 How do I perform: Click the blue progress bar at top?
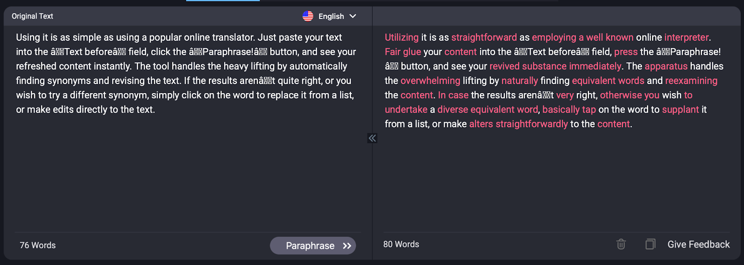pos(223,0)
